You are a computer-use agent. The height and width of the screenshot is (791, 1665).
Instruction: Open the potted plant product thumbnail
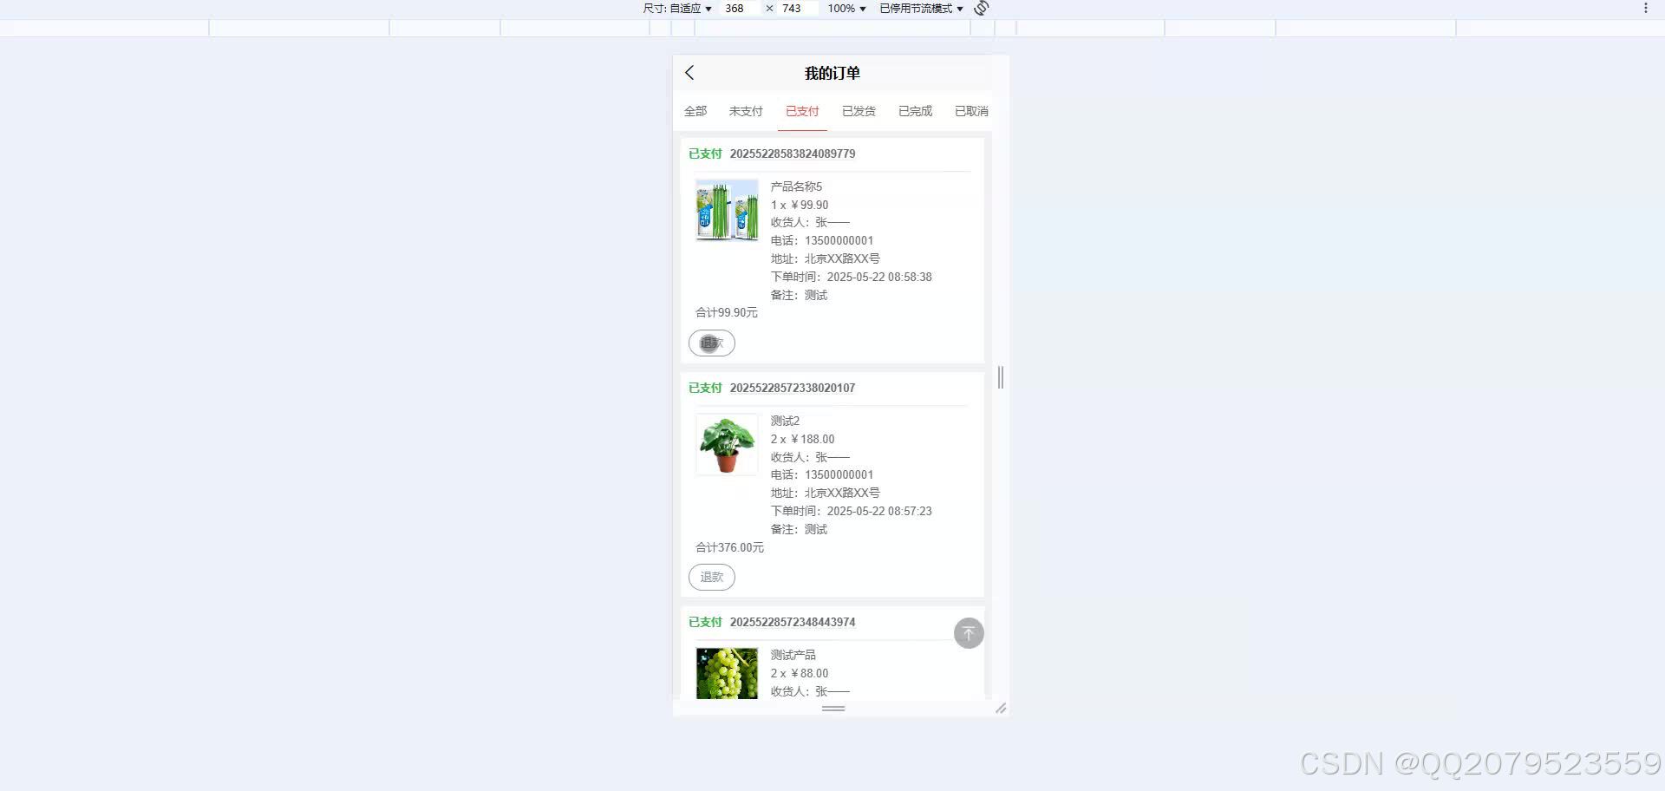click(x=727, y=444)
